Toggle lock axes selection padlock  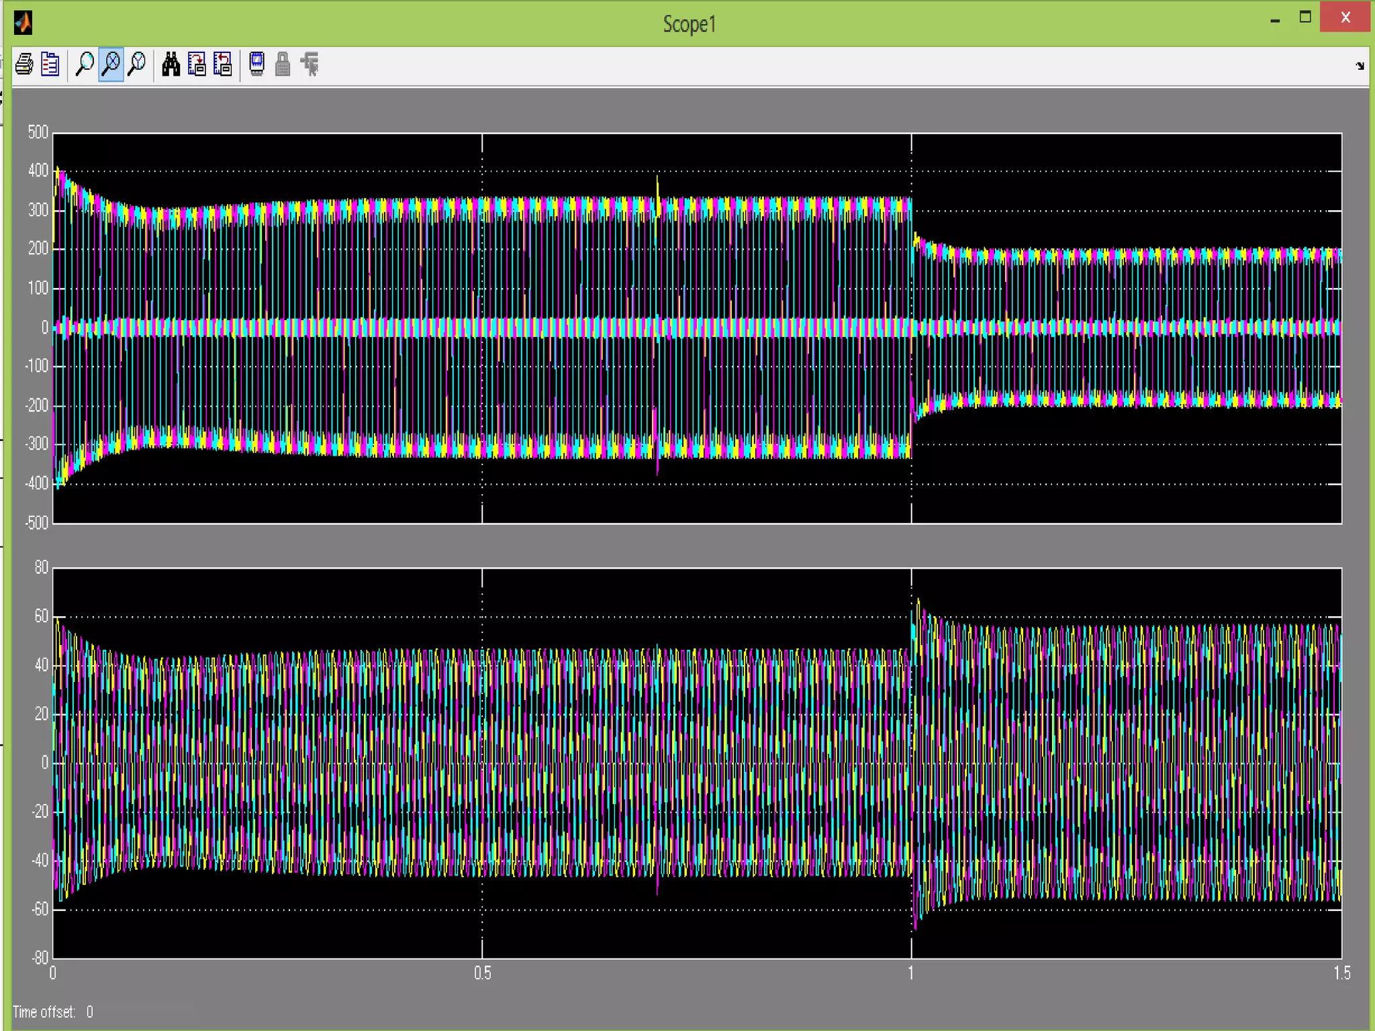point(283,64)
